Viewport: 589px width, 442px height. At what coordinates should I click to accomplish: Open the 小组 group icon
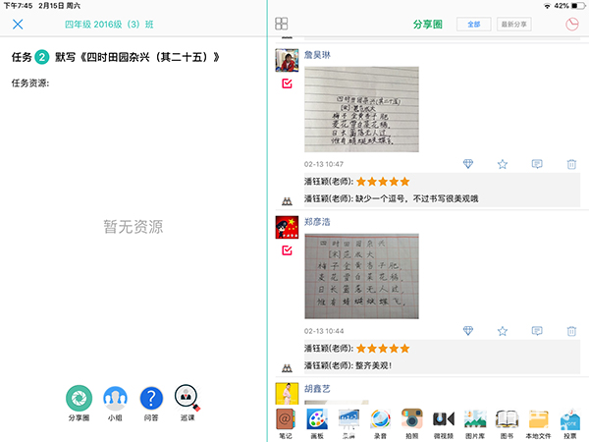coord(115,398)
